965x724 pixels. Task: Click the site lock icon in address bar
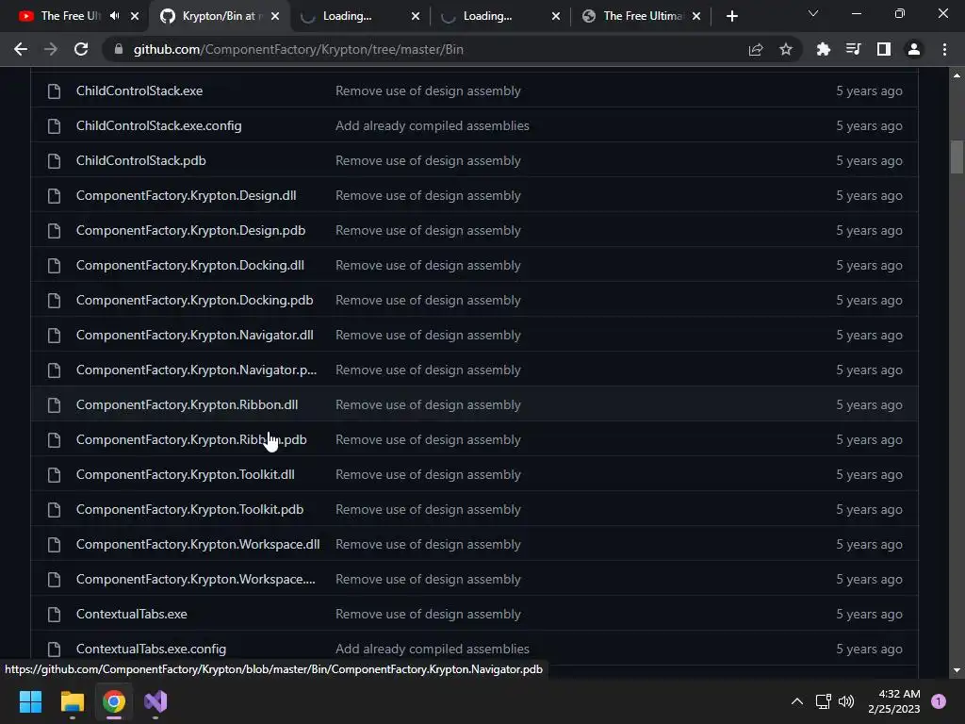pyautogui.click(x=119, y=49)
